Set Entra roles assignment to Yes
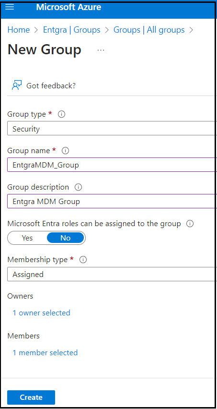Screen dimensions: 217x409 [27, 238]
